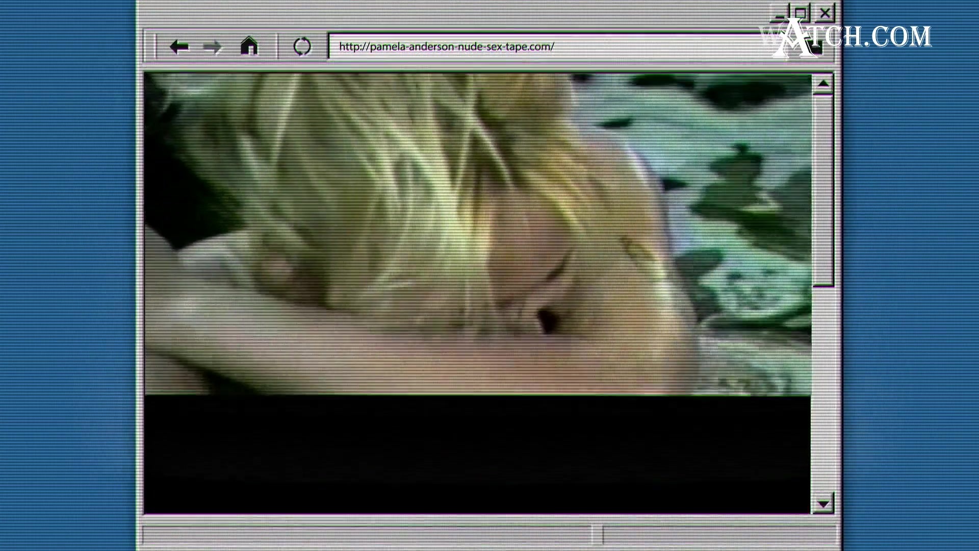Minimize the browser window
The image size is (979, 551).
click(779, 14)
